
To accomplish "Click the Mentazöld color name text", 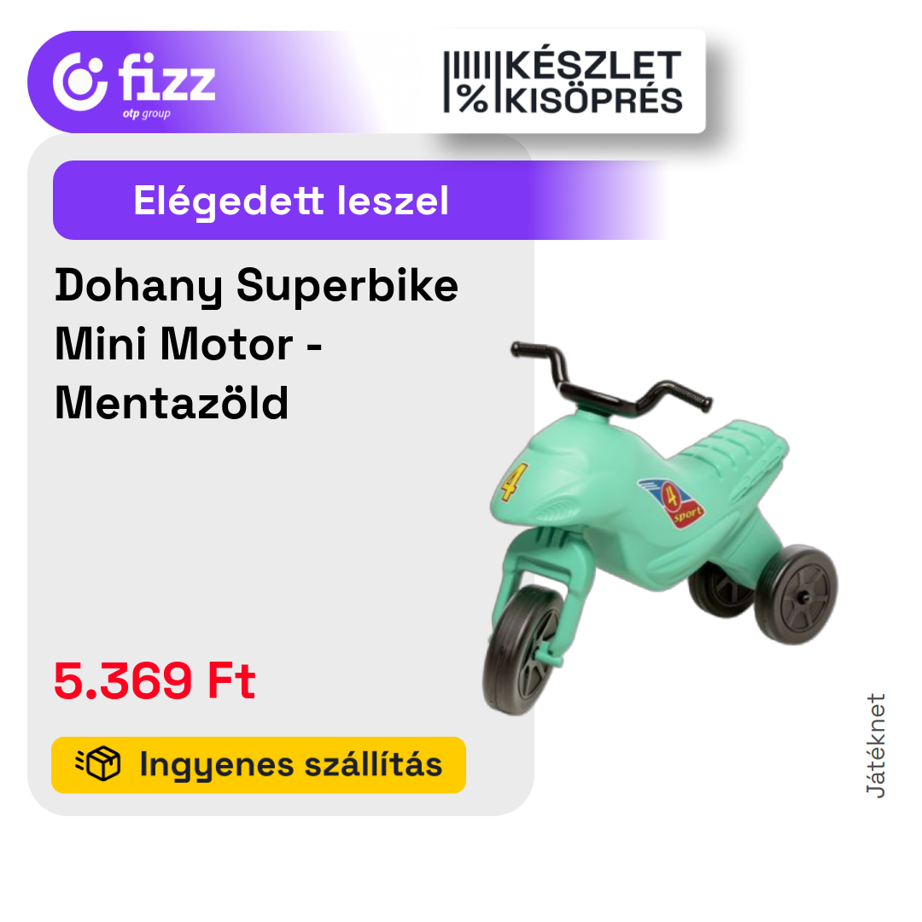I will point(172,403).
